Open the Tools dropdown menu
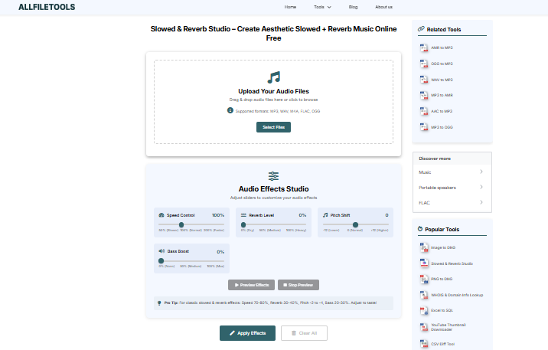Image resolution: width=548 pixels, height=350 pixels. (322, 7)
